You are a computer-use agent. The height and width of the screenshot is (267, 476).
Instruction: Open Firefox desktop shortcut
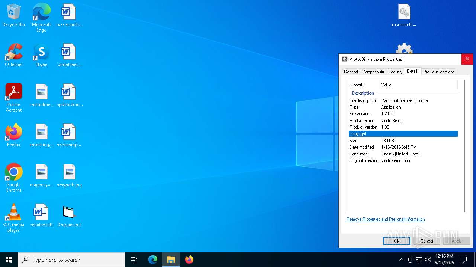tap(14, 136)
